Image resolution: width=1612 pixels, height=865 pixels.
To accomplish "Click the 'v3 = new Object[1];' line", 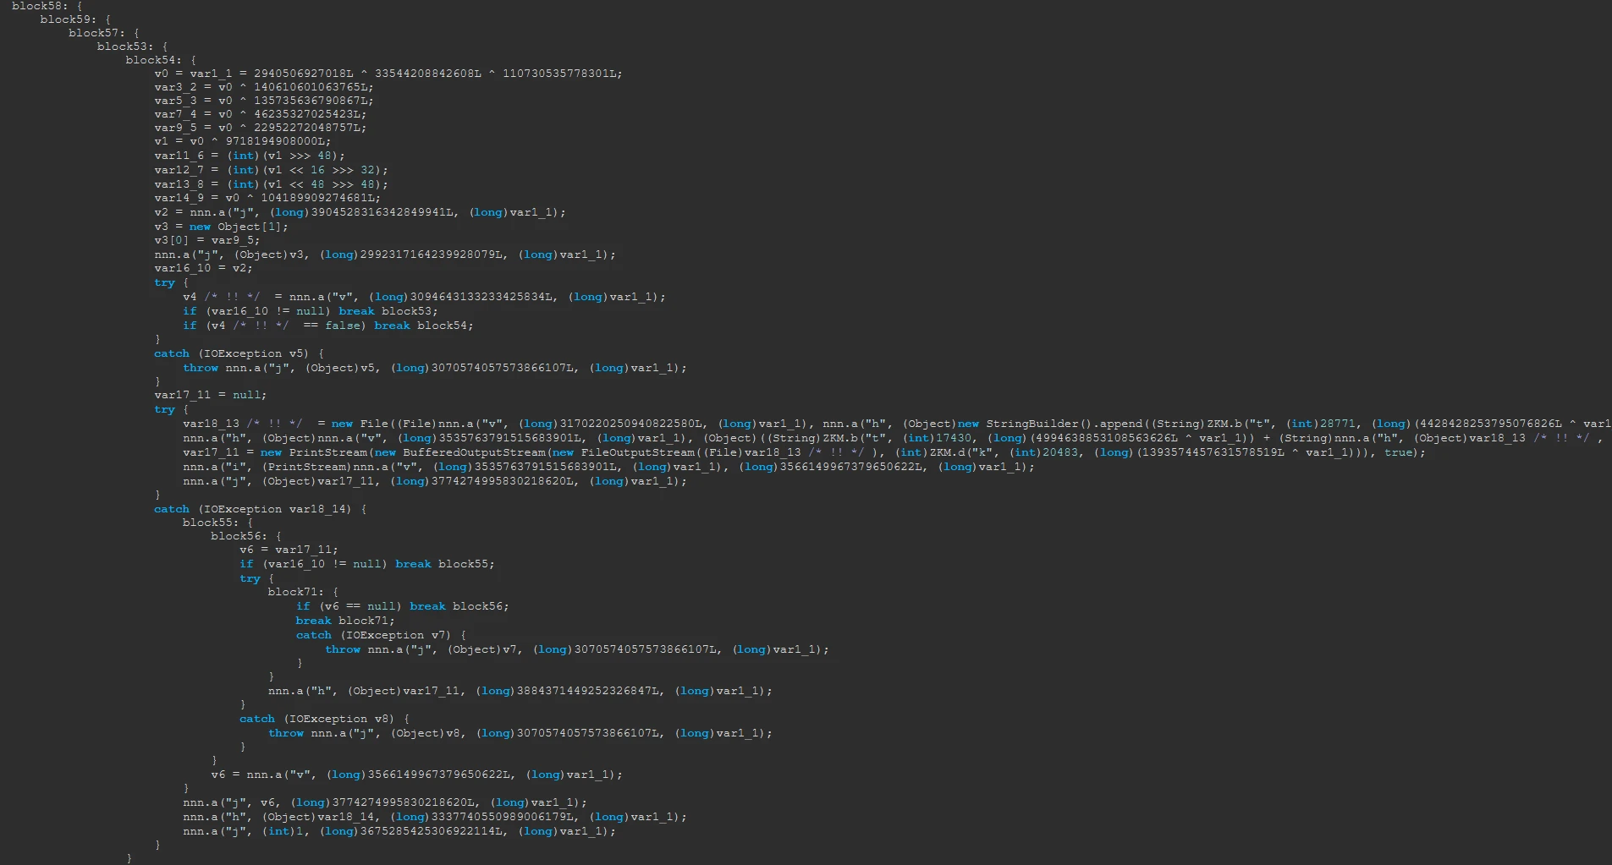I will point(221,227).
